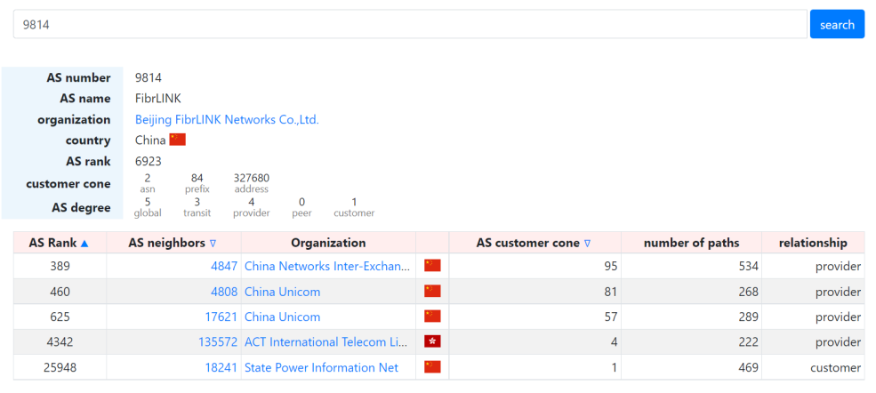Click the customer cone prefix value 84
The width and height of the screenshot is (876, 393).
pyautogui.click(x=197, y=178)
